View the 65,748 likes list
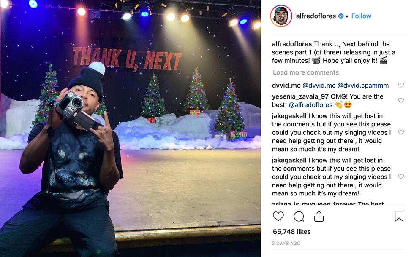Screen dimensions: 414x257 [x=292, y=232]
